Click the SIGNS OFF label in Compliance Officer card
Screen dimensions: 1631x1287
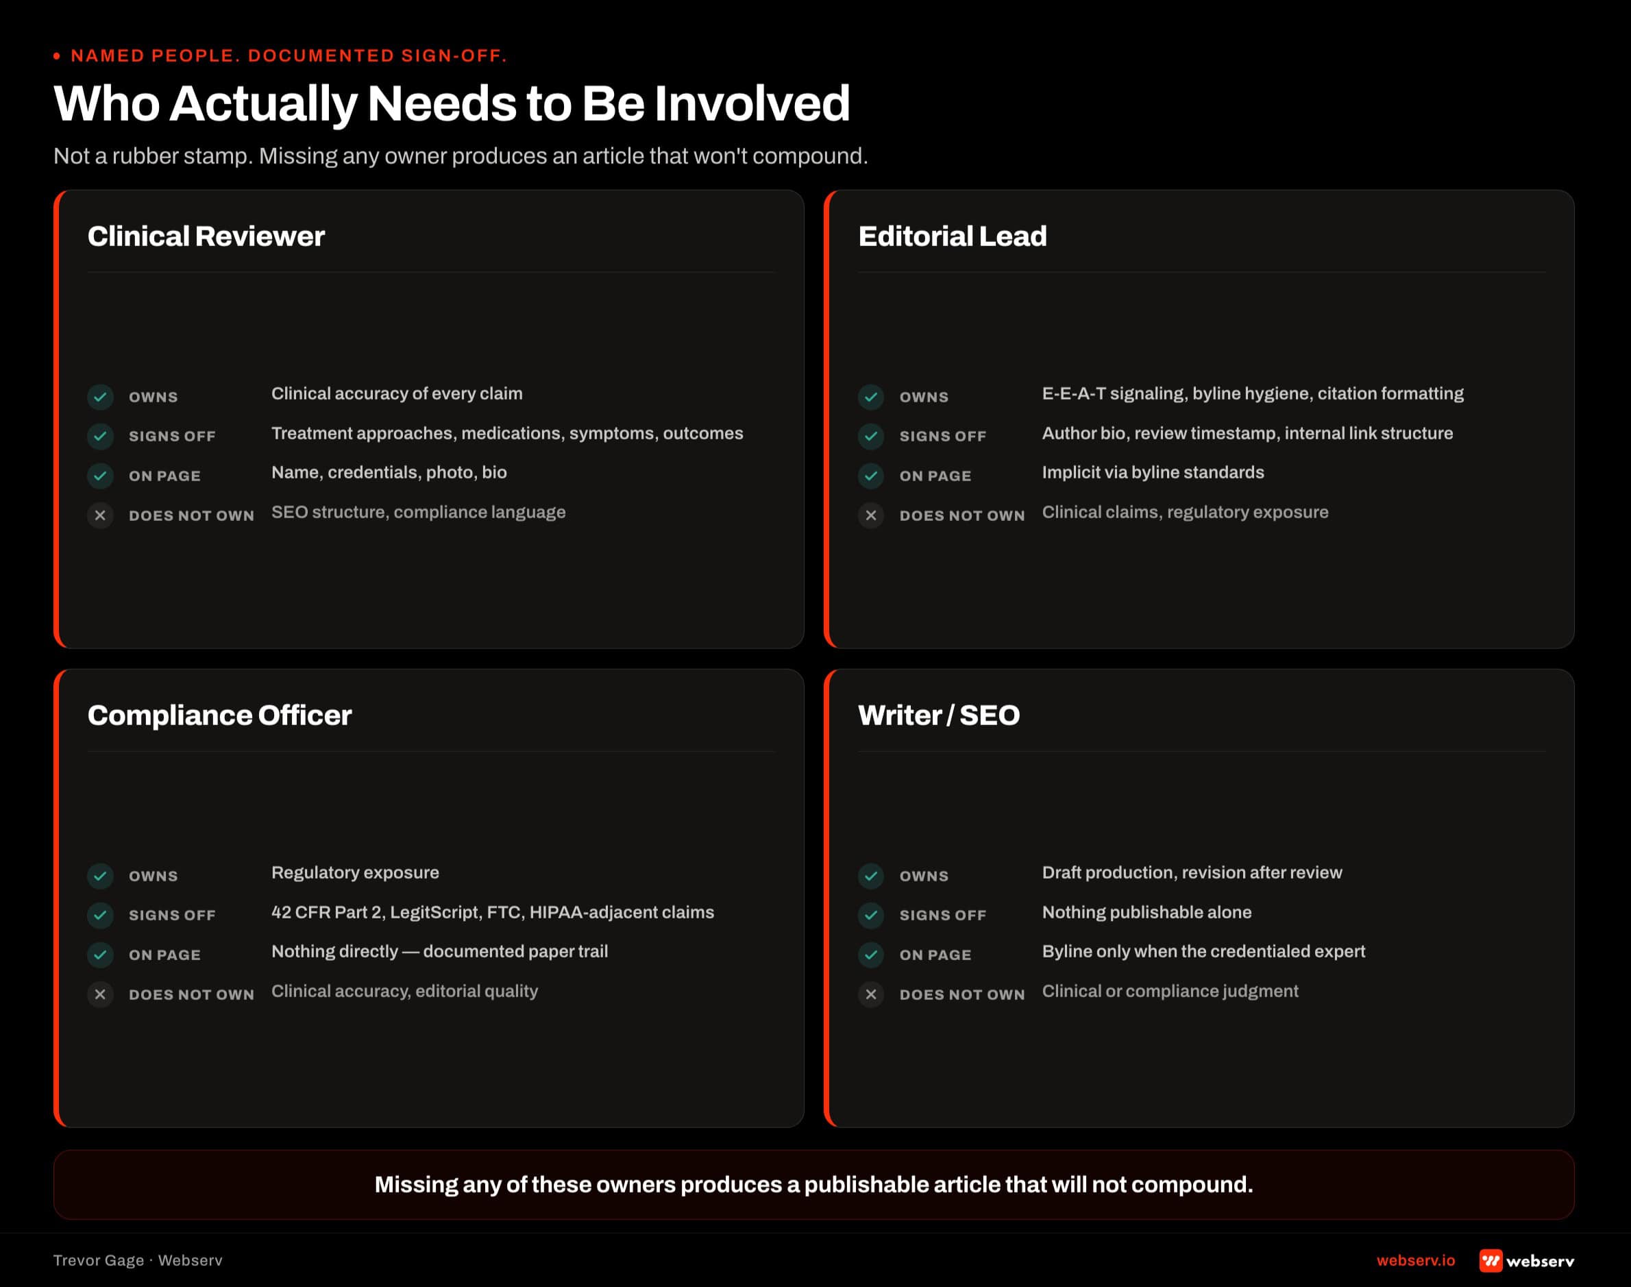click(172, 916)
